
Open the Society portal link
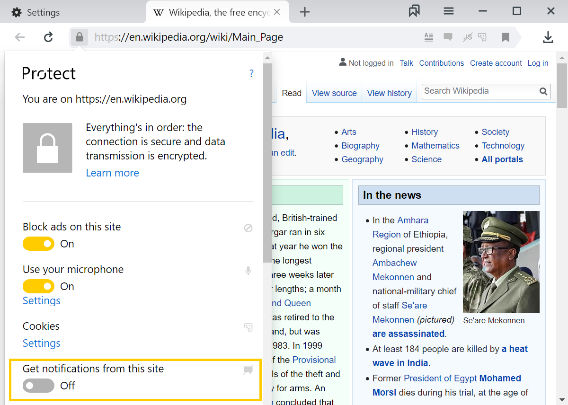(496, 132)
